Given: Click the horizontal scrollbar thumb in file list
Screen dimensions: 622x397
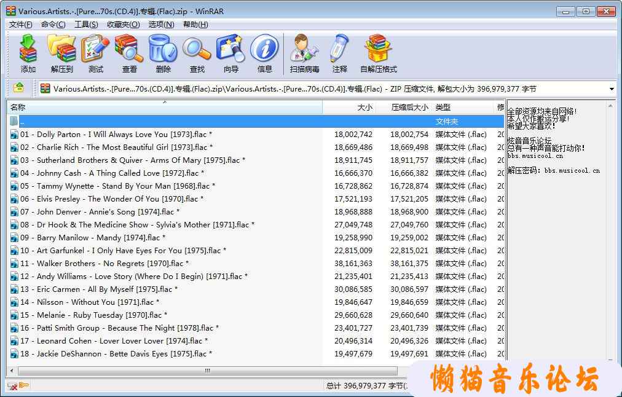Looking at the screenshot, I should 208,371.
